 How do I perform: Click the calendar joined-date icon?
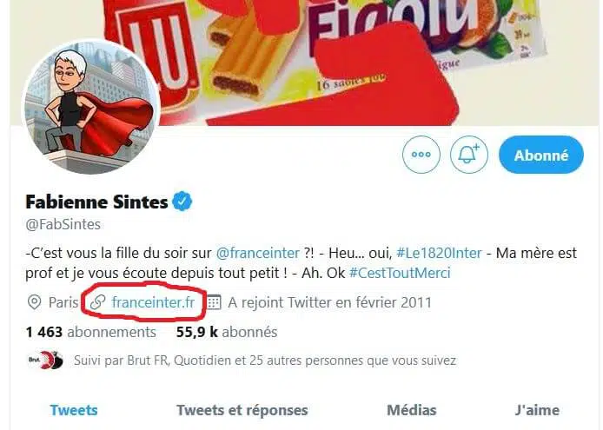214,302
